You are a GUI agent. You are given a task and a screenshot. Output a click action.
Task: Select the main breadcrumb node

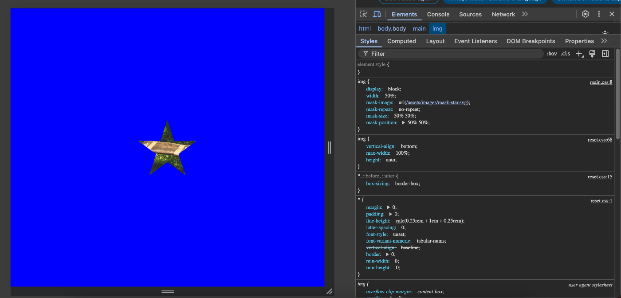point(419,28)
